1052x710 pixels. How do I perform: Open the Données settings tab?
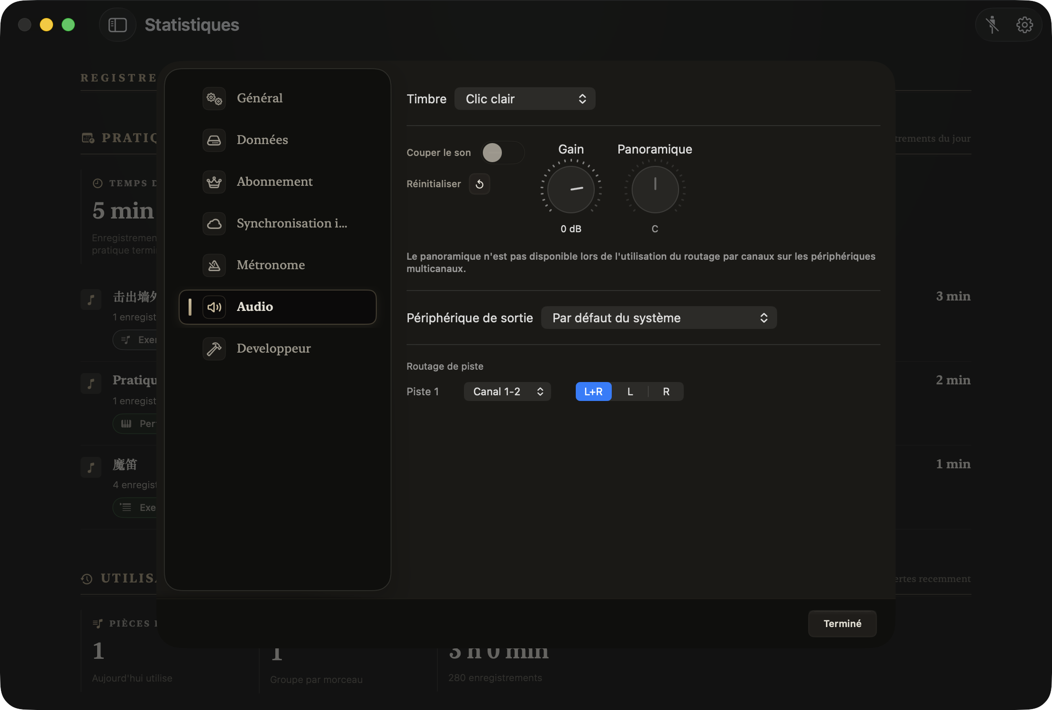tap(278, 140)
